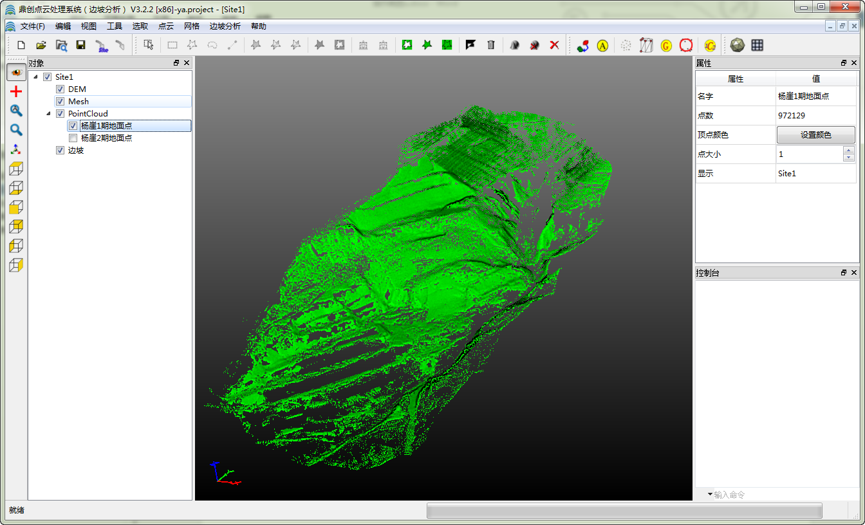The height and width of the screenshot is (525, 865).
Task: Select the Mesh item in tree
Action: tap(79, 102)
